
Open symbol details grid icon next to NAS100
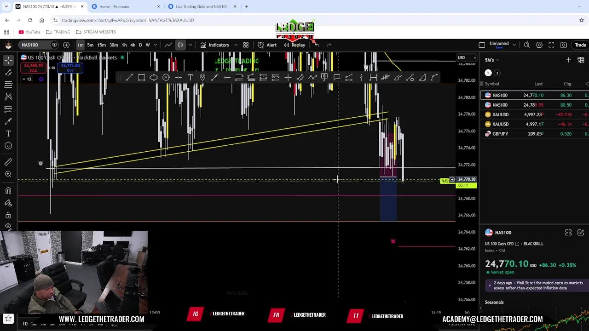click(x=568, y=233)
